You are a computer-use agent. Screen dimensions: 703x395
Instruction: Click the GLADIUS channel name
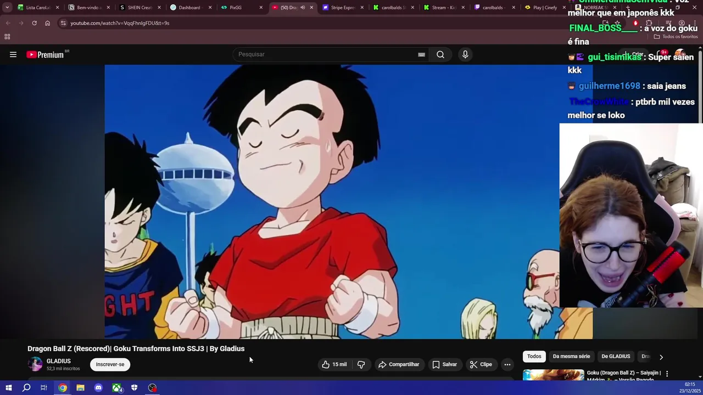pos(59,361)
